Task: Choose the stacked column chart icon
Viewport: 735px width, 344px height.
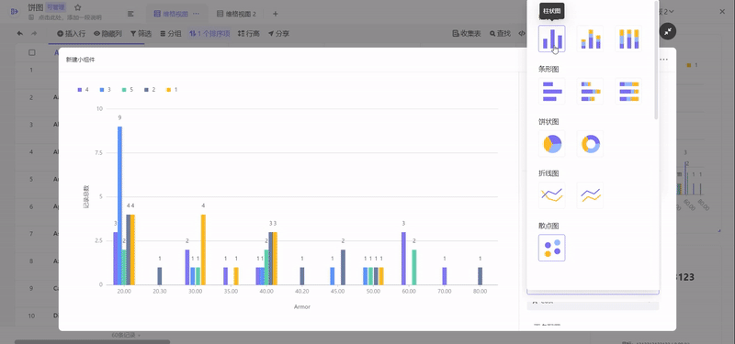Action: click(x=590, y=39)
